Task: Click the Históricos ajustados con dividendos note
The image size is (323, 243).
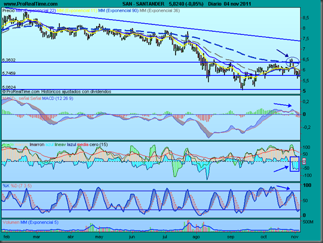Action: 76,92
